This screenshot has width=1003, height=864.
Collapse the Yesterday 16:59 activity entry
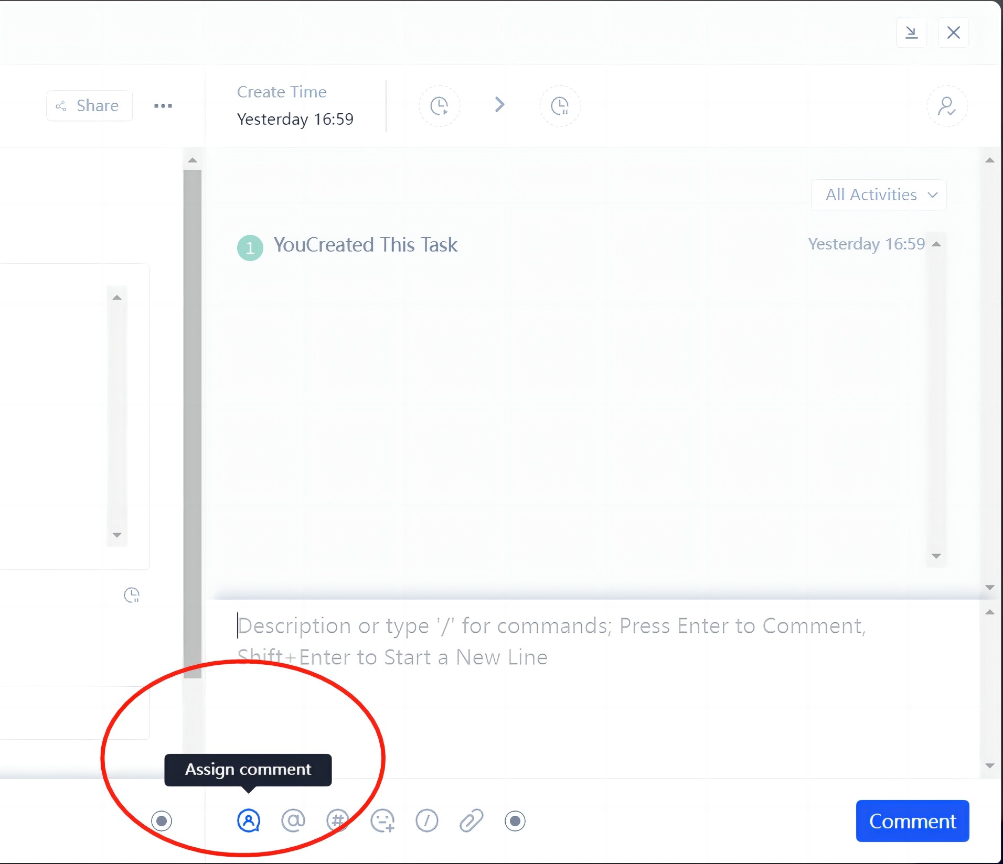point(936,244)
